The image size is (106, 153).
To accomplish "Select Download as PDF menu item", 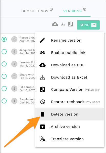I will pos(70,65).
